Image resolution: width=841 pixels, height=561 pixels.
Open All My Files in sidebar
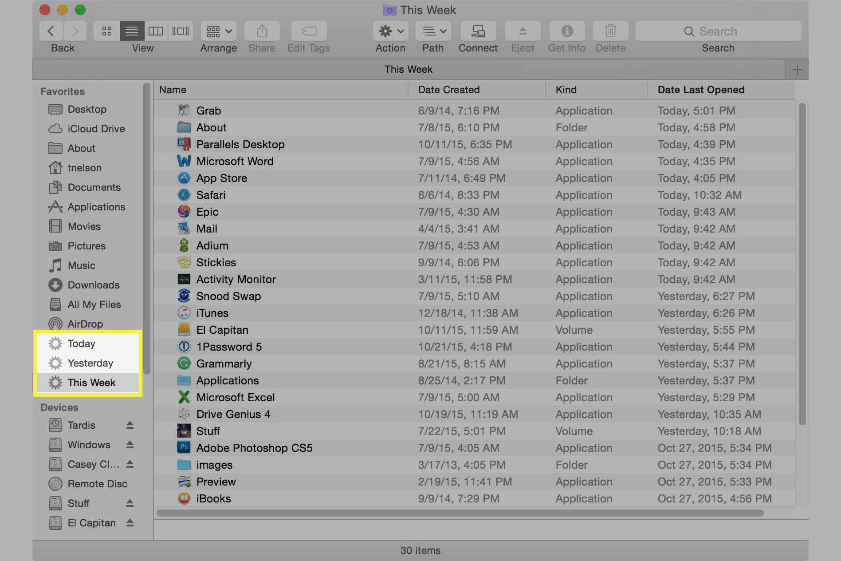(85, 304)
